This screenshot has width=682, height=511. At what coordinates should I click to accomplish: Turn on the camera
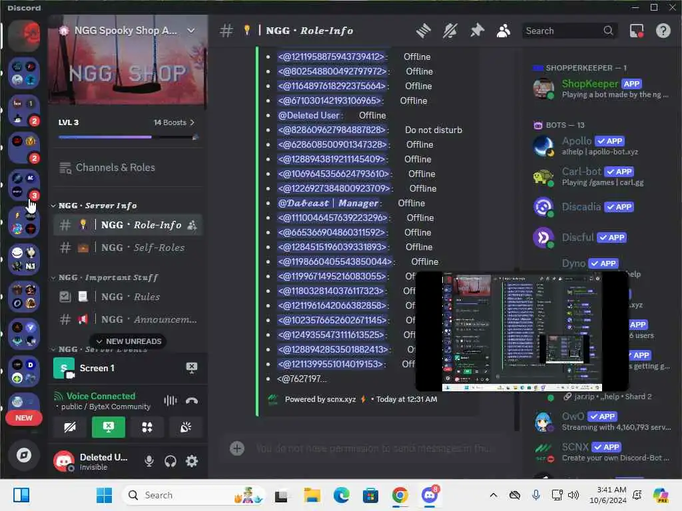tap(70, 428)
